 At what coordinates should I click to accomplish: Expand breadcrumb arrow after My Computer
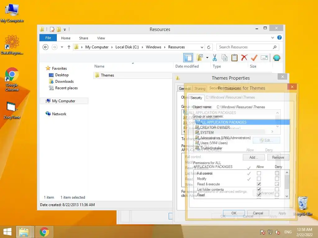coord(112,47)
